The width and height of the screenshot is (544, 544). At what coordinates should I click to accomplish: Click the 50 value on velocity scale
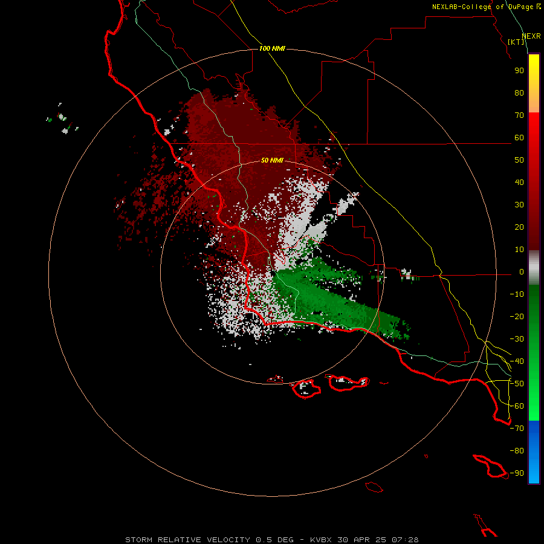coord(519,160)
